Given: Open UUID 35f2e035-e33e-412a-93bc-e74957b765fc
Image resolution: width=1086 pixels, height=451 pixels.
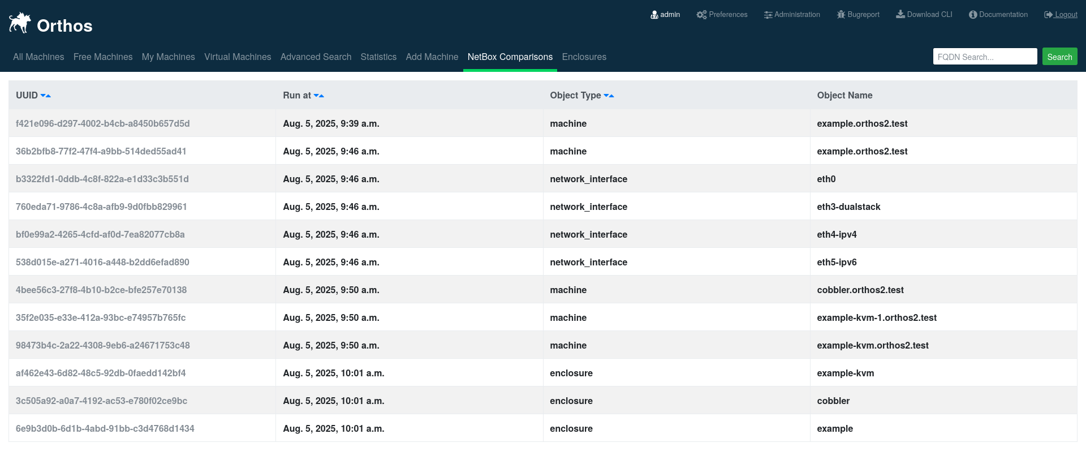Looking at the screenshot, I should pyautogui.click(x=101, y=317).
